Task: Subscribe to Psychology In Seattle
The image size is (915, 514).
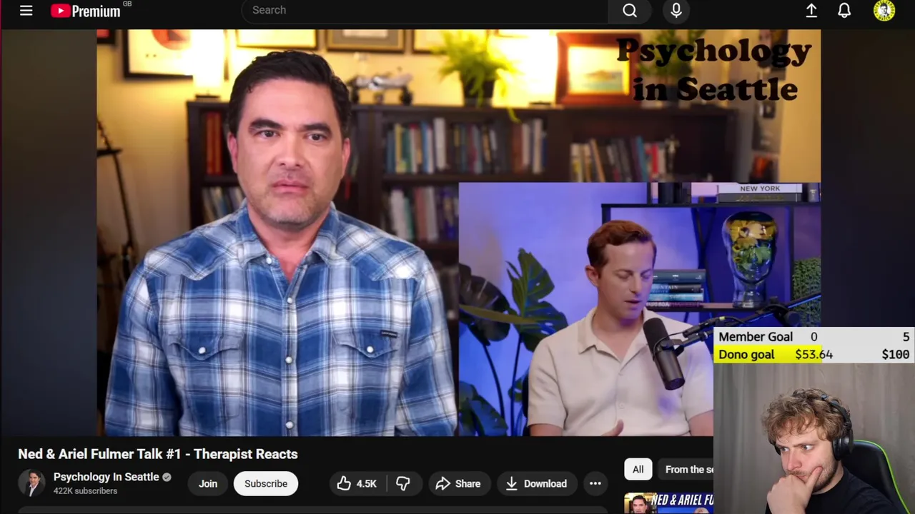Action: (x=266, y=483)
